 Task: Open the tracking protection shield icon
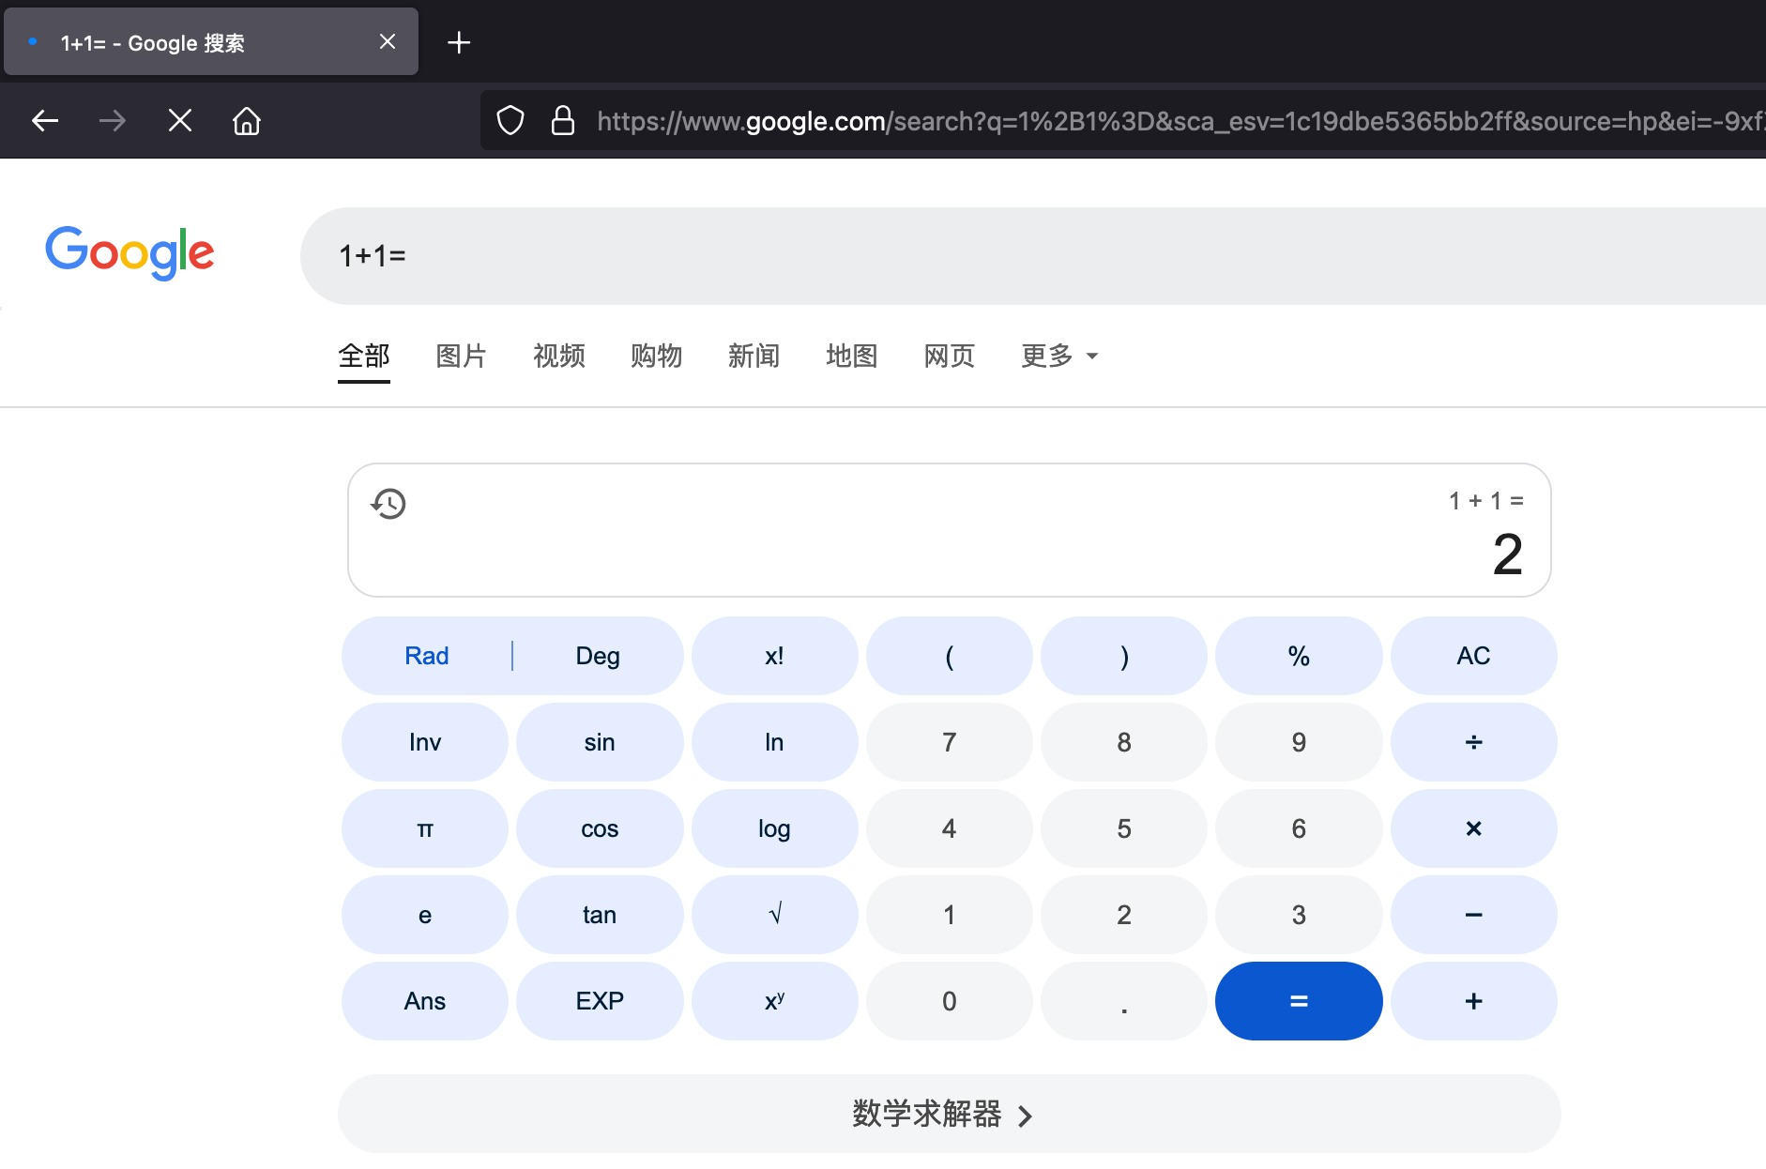(510, 121)
